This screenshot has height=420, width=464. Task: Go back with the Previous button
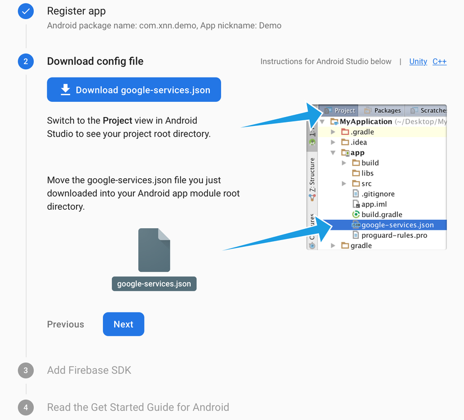point(65,324)
